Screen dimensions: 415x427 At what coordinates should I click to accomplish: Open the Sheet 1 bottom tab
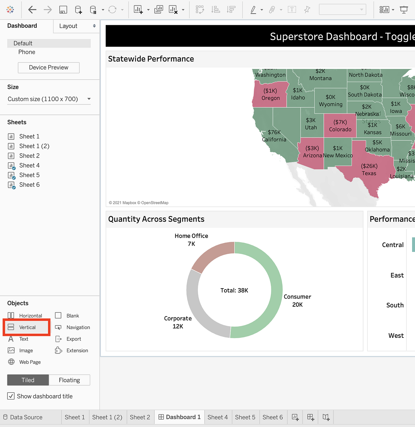click(x=75, y=417)
